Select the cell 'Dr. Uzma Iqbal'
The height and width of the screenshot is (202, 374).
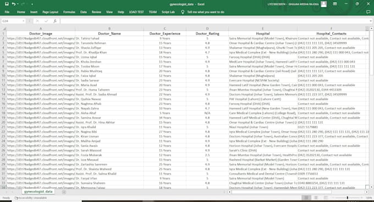click(x=109, y=57)
